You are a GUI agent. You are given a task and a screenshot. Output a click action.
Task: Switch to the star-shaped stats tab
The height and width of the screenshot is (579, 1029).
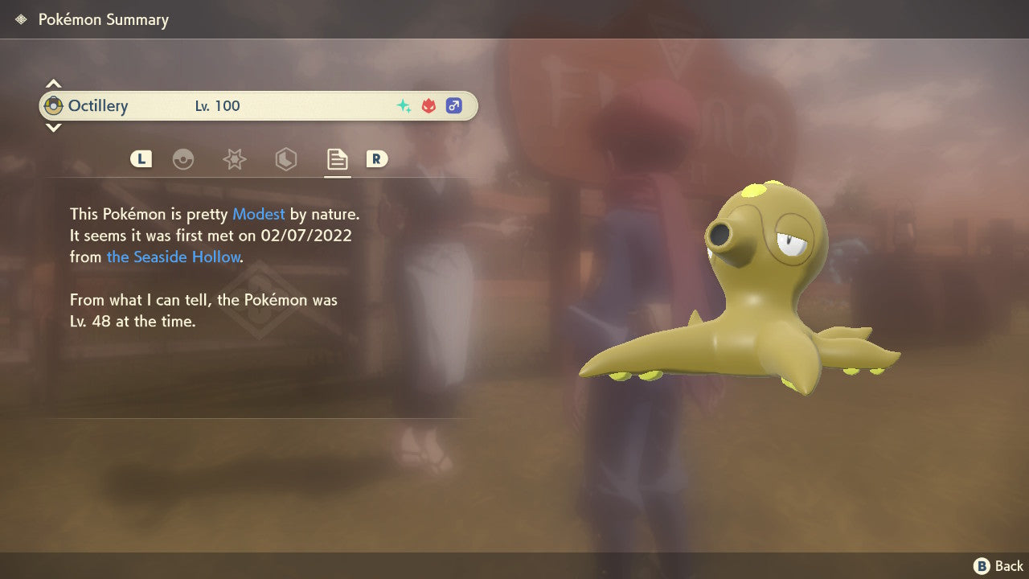(234, 159)
